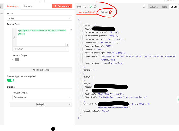Screen dimensions: 179x131
Task: Click the search icon in output panel
Action: pyautogui.click(x=144, y=7)
